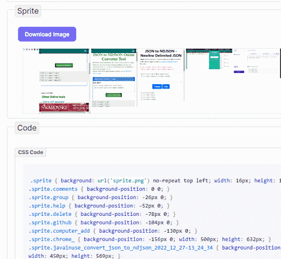The height and width of the screenshot is (259, 281).
Task: Select the computer_add icon in sprite
Action: click(x=37, y=49)
